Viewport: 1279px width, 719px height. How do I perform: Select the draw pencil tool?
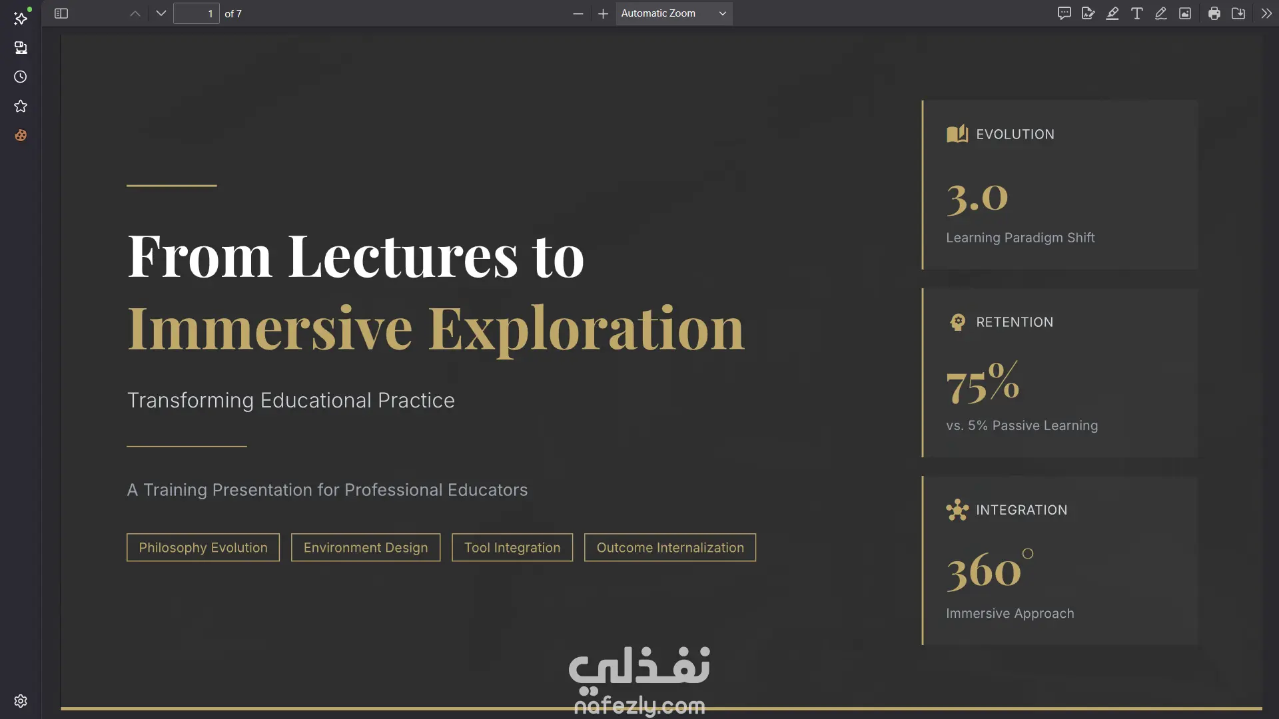coord(1160,13)
